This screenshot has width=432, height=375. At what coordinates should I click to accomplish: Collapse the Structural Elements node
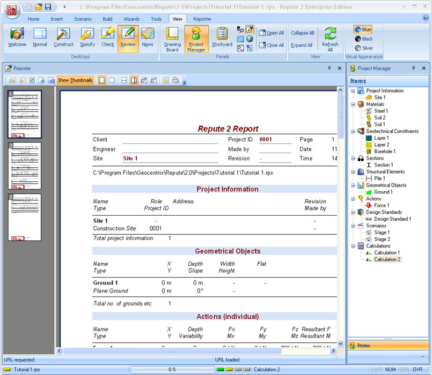point(353,172)
